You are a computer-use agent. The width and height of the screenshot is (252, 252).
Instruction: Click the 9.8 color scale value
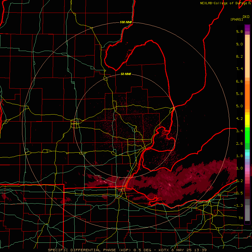(x=239, y=31)
